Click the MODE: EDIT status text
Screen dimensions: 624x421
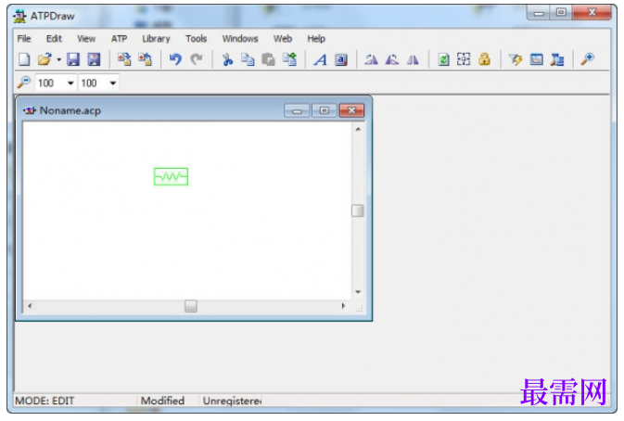45,401
